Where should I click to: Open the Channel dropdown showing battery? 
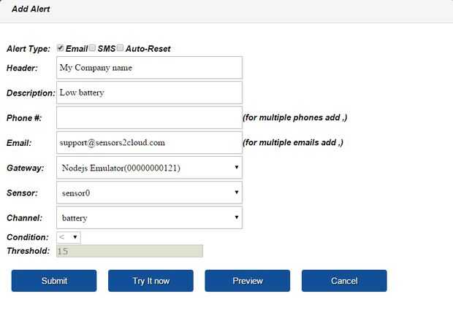[x=149, y=217]
